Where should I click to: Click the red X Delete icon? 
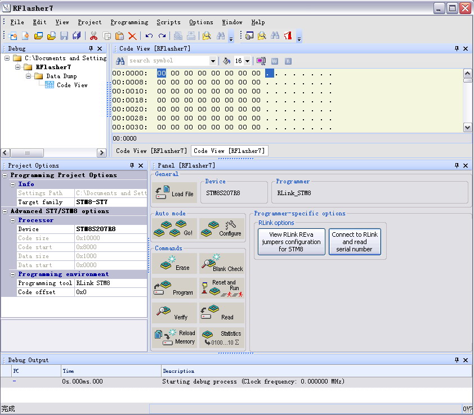(132, 35)
